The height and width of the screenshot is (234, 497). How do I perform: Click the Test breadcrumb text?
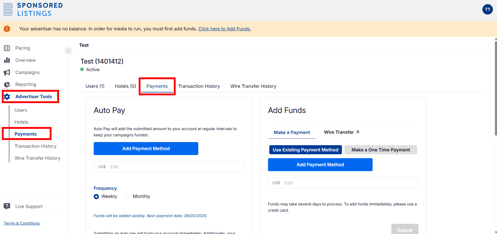[x=84, y=45]
